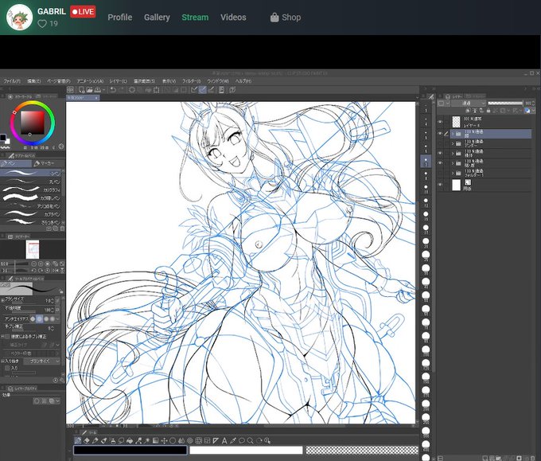Click the GABRIL channel avatar

[x=19, y=18]
